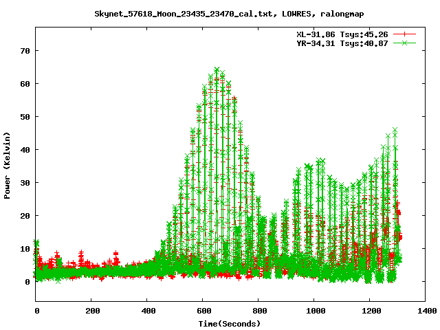Click the x-axis tick label 1000
Viewport: 440px width, 330px height.
(x=316, y=311)
